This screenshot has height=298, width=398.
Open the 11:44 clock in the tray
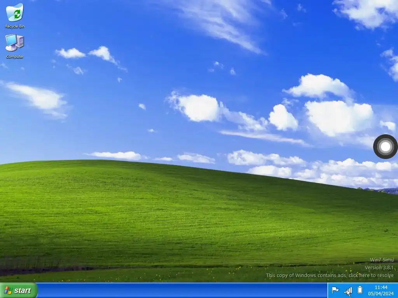point(381,288)
